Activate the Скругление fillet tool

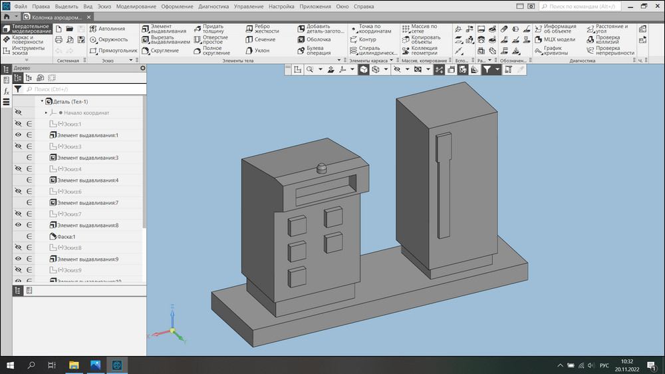160,51
